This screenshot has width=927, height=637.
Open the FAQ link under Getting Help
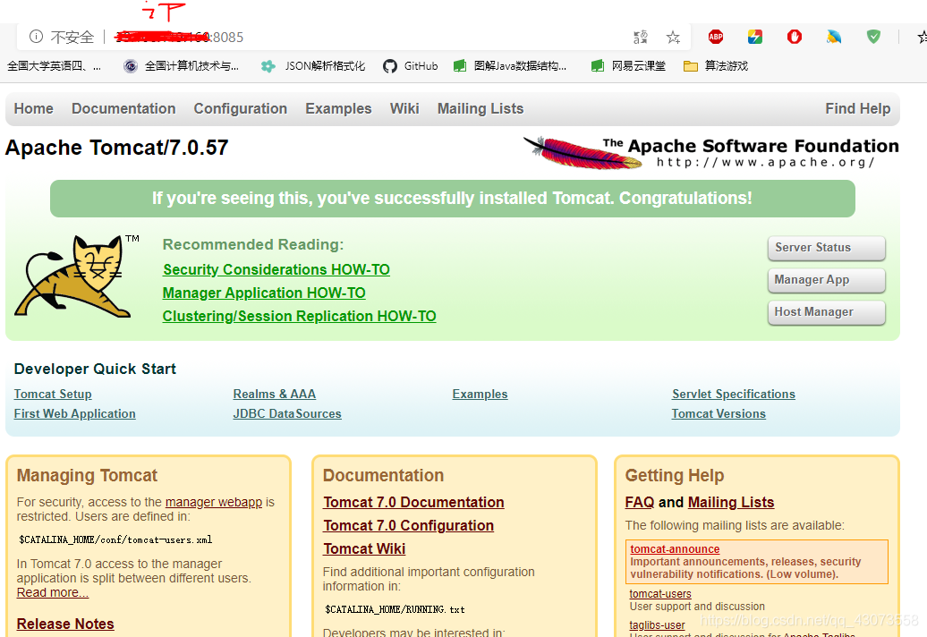pyautogui.click(x=640, y=502)
